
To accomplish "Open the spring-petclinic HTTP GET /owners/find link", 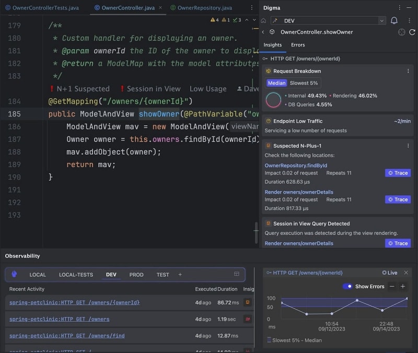I will pos(67,336).
